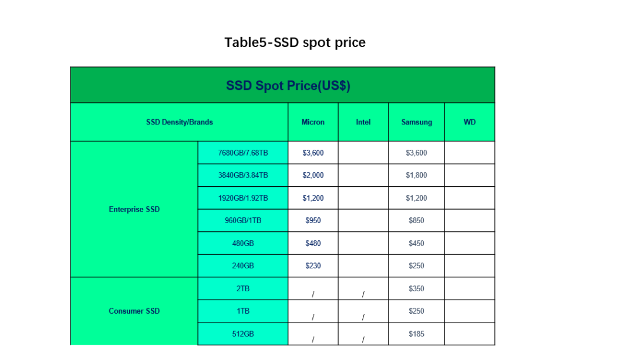Select Micron's $950 price cell

point(313,220)
